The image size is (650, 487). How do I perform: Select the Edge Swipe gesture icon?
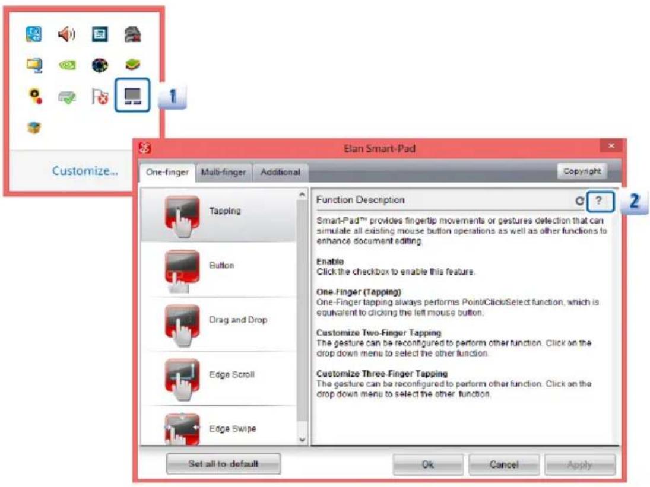point(182,429)
